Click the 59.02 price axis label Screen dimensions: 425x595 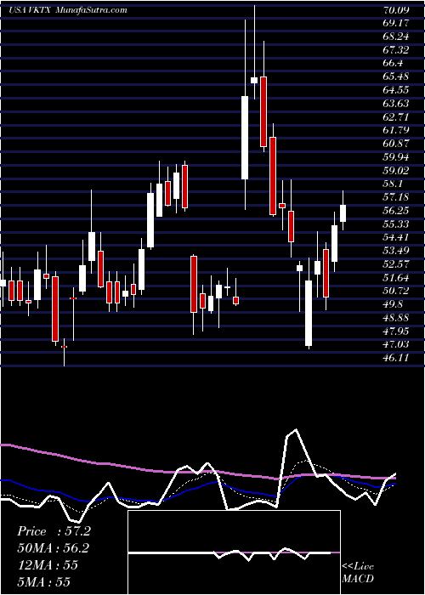click(396, 170)
